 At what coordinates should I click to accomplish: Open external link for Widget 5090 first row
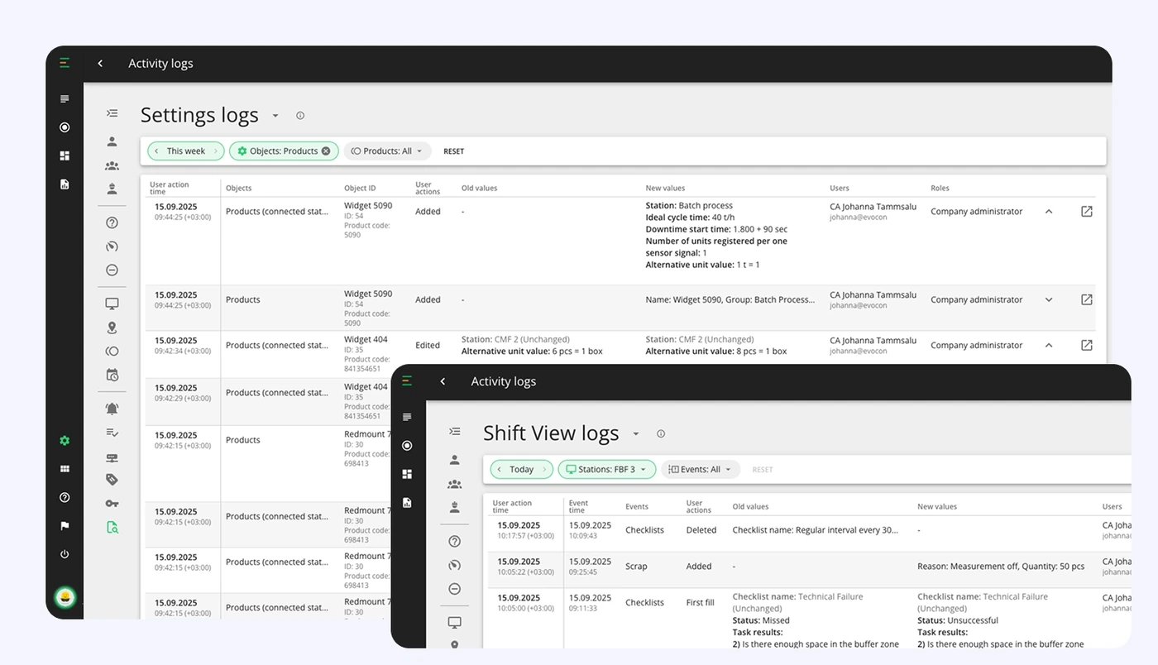point(1087,212)
